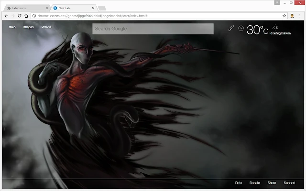Screen dimensions: 306x191
Task: Reload the page with the refresh icon
Action: click(20, 16)
